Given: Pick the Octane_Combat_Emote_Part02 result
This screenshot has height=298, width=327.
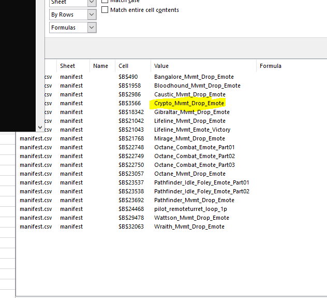Looking at the screenshot, I should tap(194, 156).
